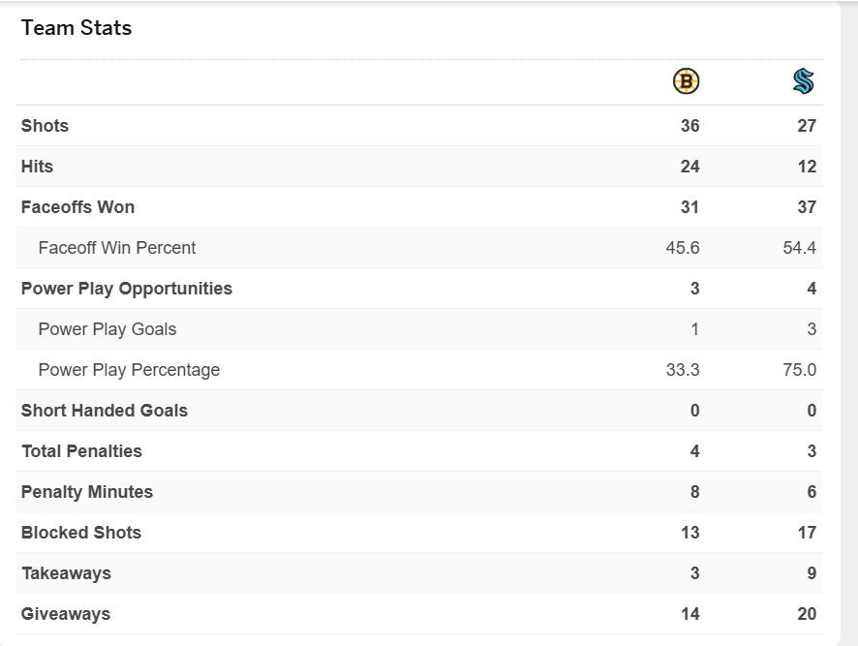Select the Giveaways row label
The height and width of the screenshot is (646, 858).
[66, 614]
